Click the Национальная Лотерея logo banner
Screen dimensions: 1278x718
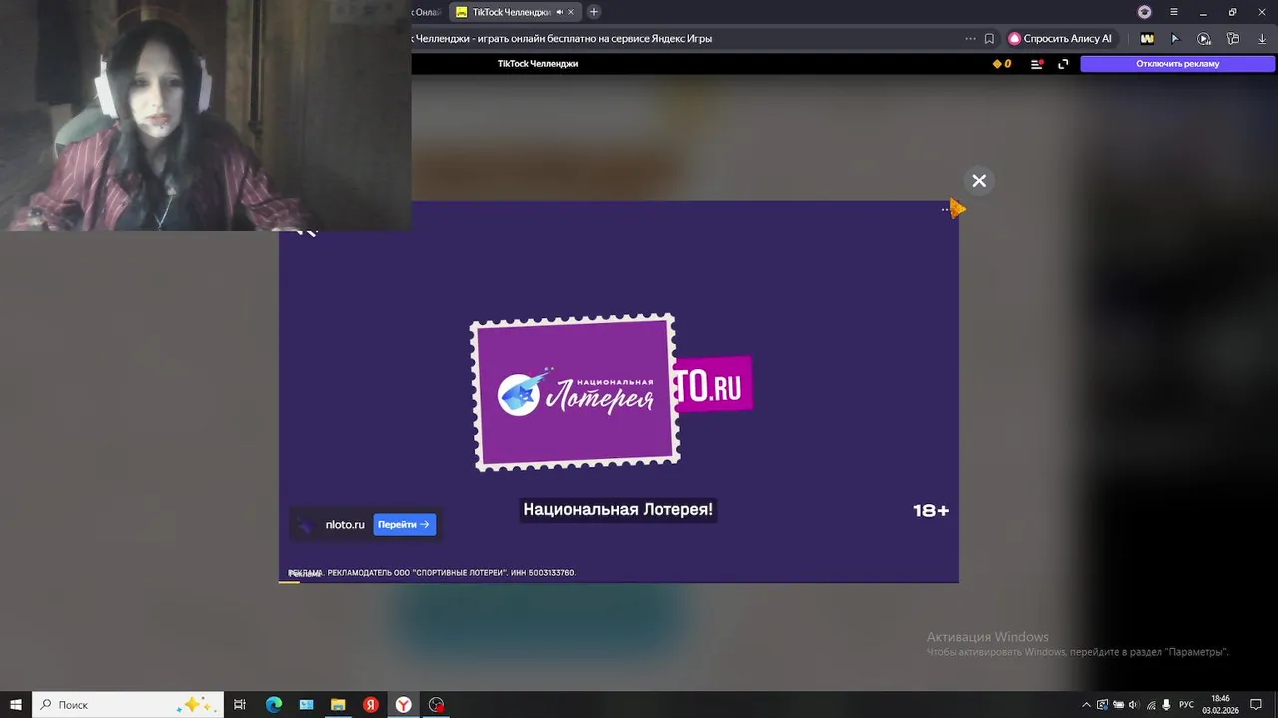point(576,392)
